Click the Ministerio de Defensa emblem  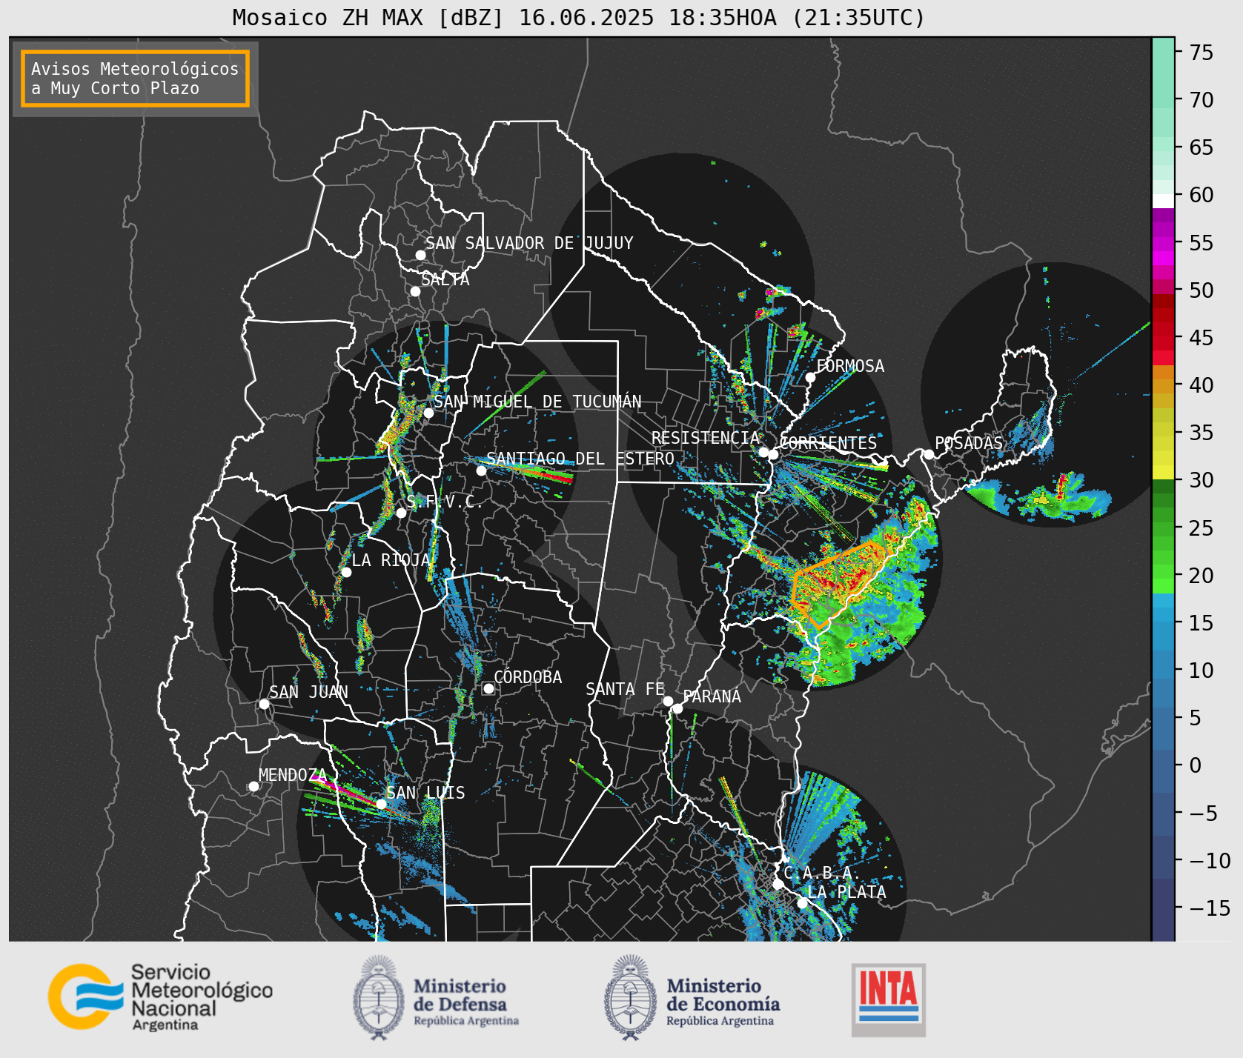click(x=379, y=997)
